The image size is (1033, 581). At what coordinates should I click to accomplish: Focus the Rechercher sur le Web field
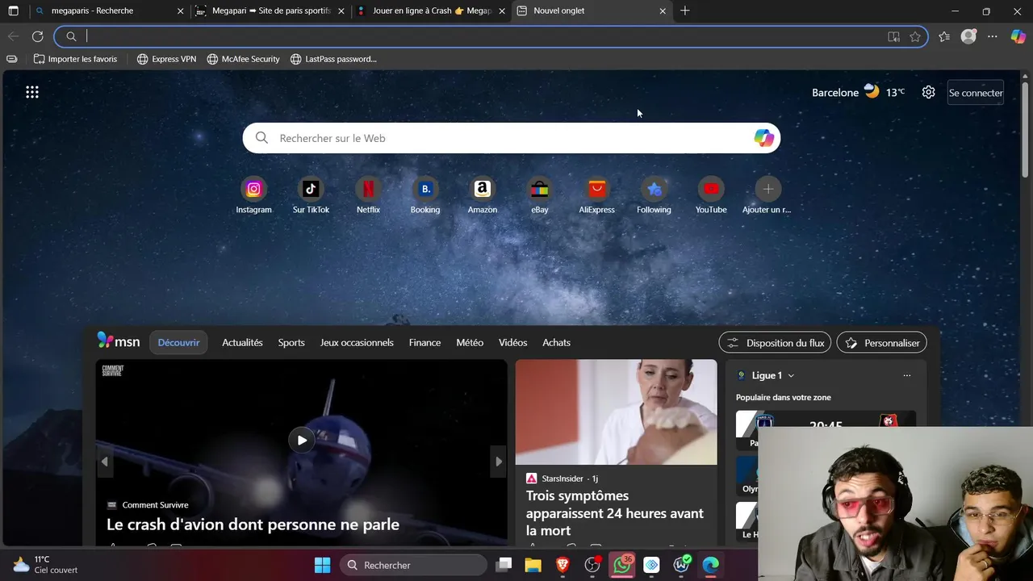pyautogui.click(x=512, y=138)
